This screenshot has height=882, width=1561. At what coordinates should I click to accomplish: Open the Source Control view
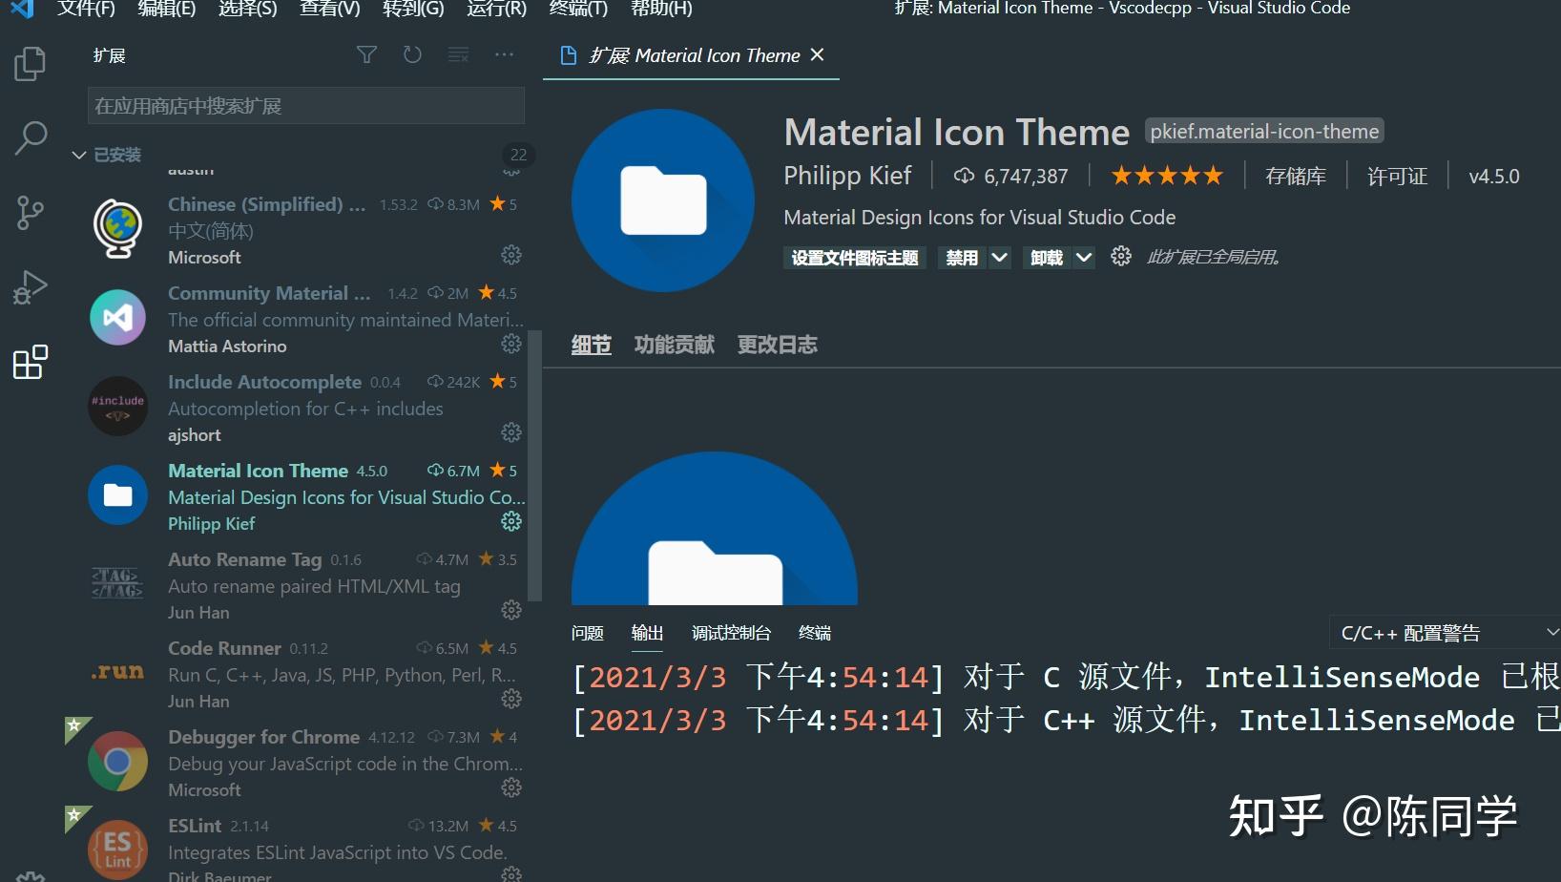[30, 212]
